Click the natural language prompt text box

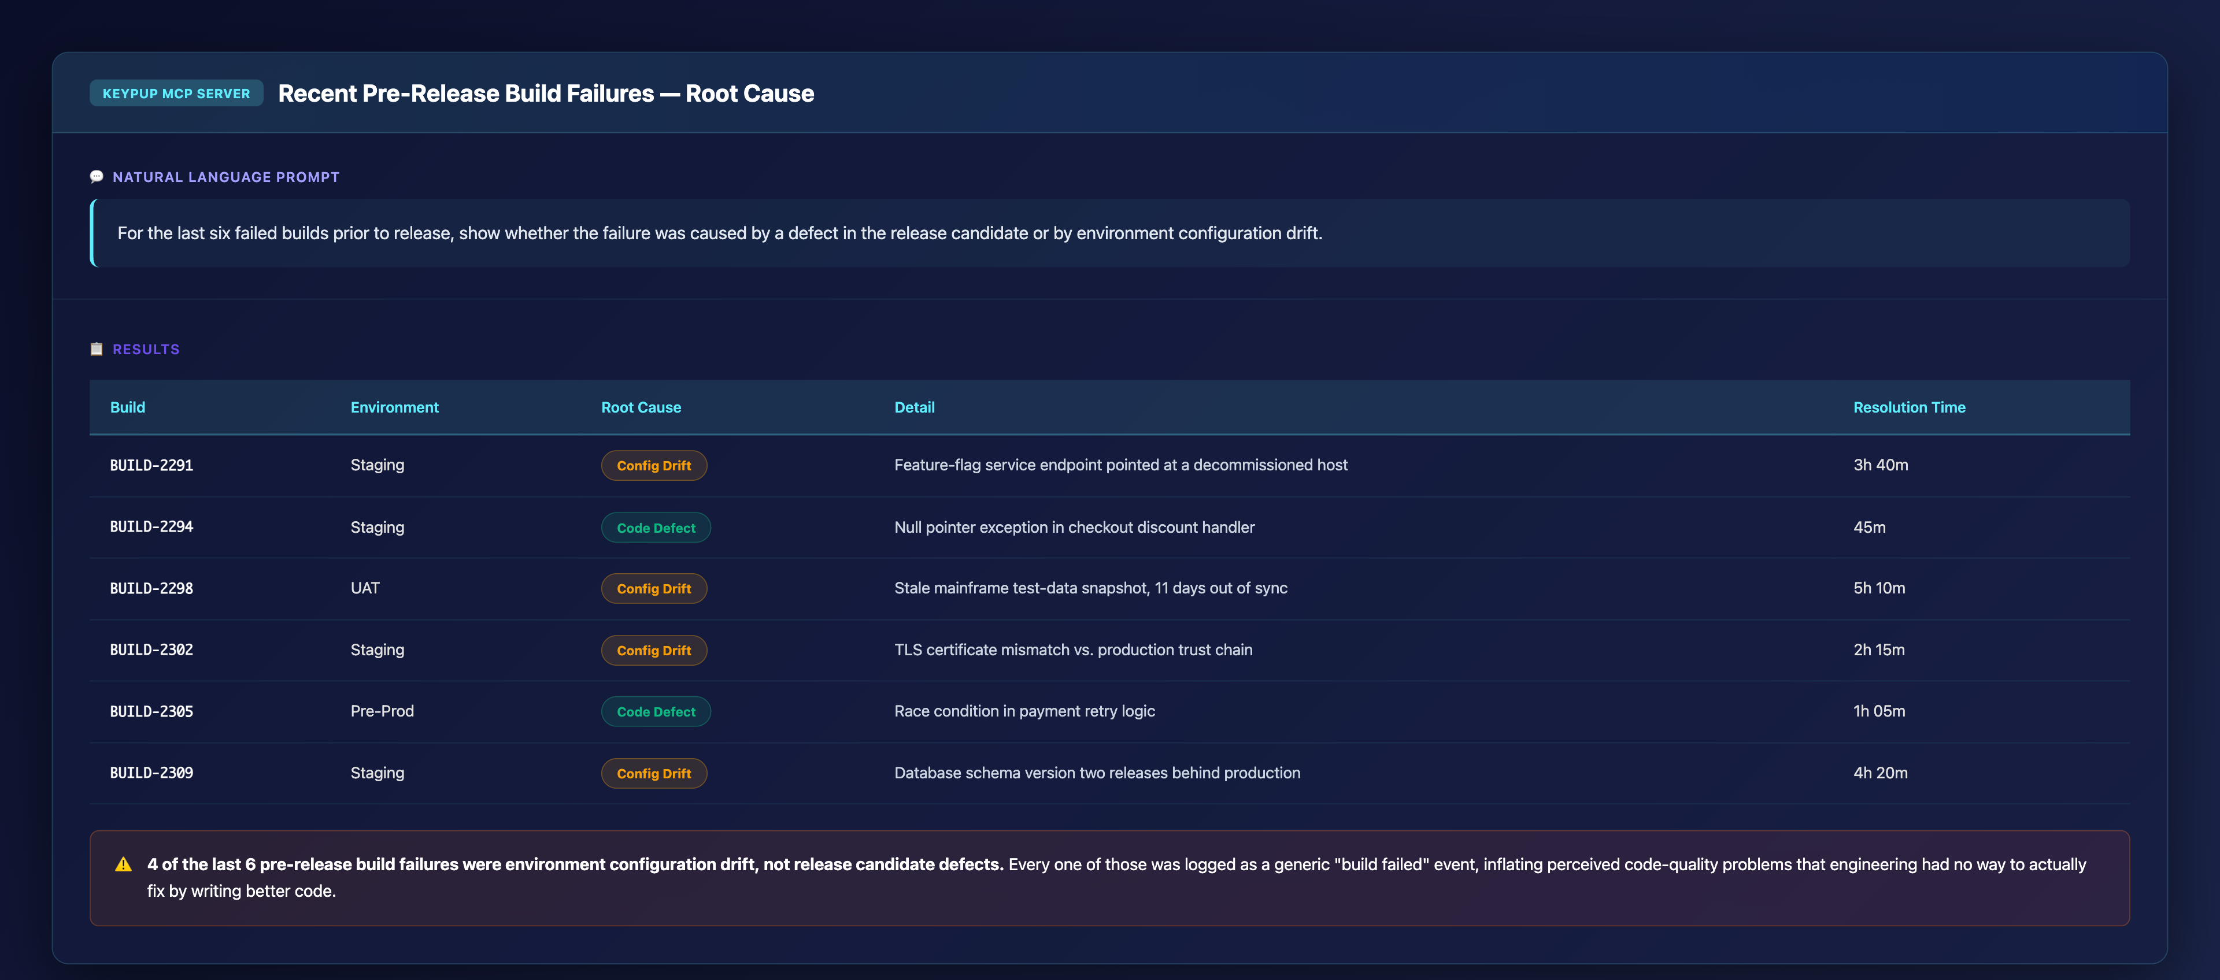pos(1110,233)
